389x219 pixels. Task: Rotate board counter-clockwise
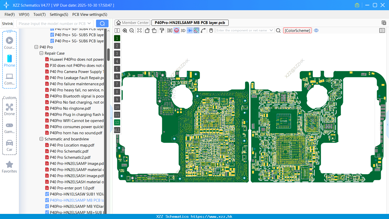147,30
